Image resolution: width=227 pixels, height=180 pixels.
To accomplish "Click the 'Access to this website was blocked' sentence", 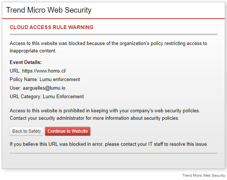I will point(108,44).
